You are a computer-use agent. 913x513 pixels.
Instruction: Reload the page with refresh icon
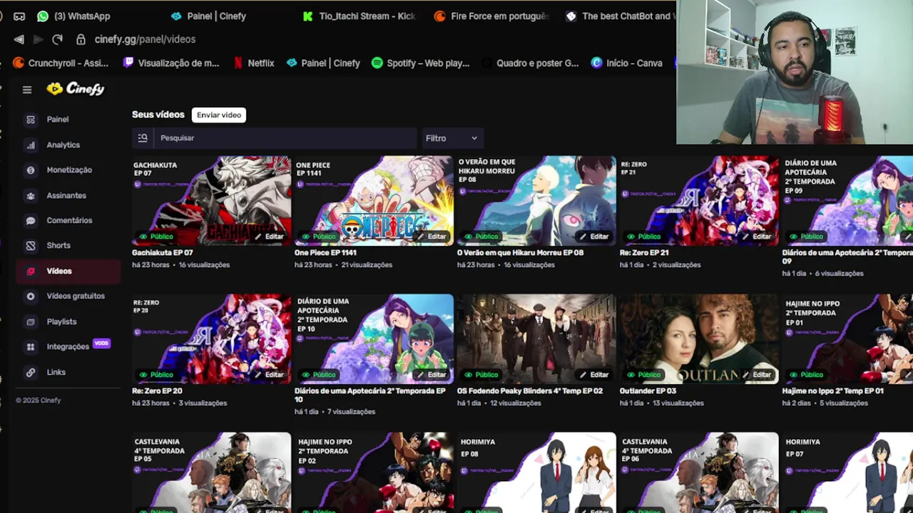click(x=57, y=39)
